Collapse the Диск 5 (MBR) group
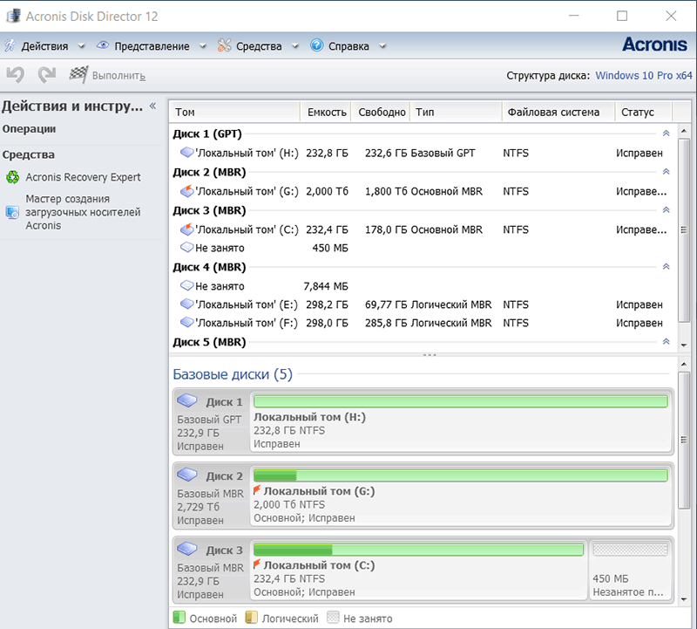 coord(666,342)
